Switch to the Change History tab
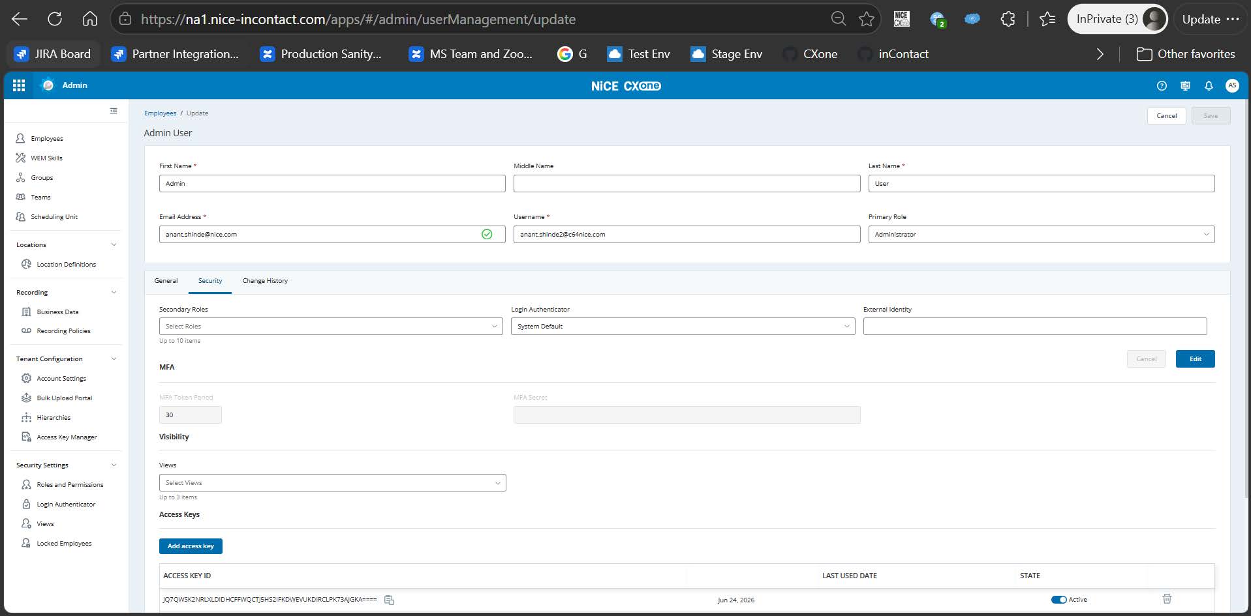Image resolution: width=1251 pixels, height=616 pixels. [265, 281]
